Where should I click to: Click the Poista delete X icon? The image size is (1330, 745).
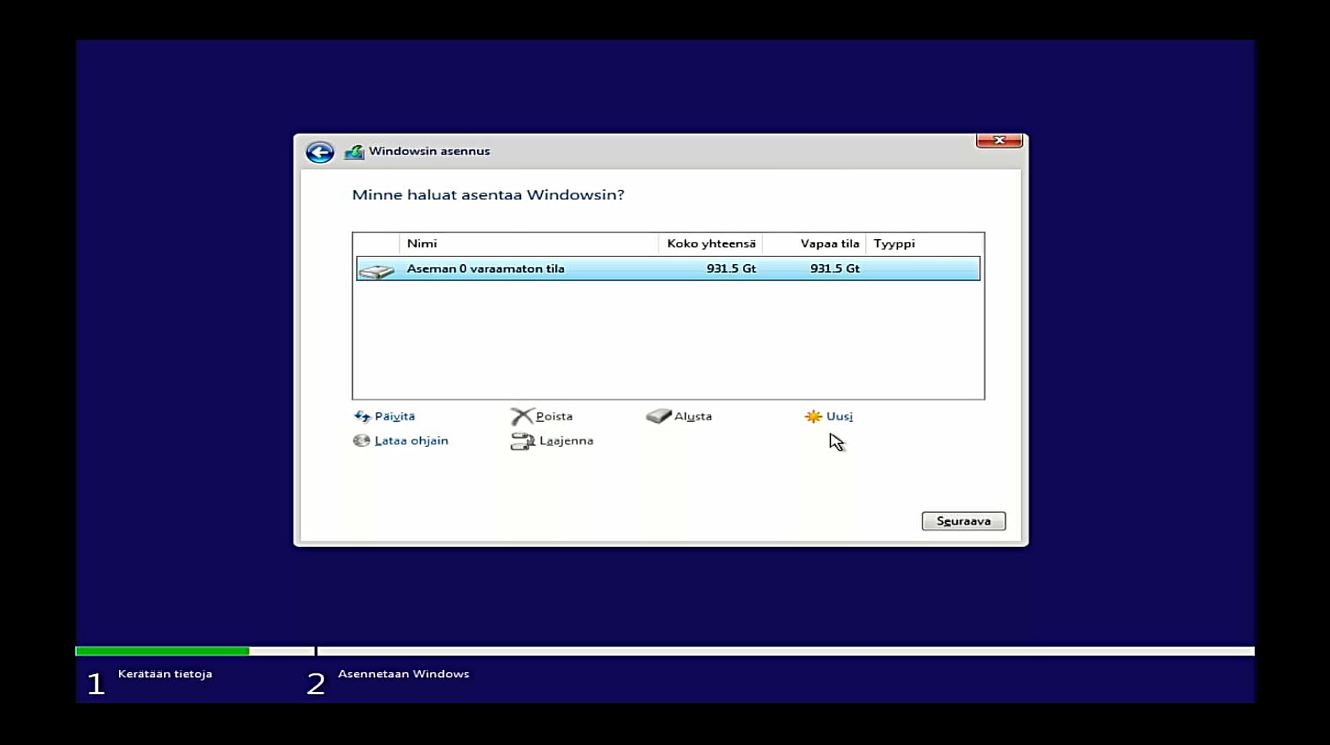[522, 416]
